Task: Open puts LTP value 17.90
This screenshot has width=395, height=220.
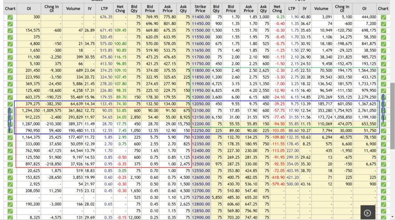Action: (294, 111)
